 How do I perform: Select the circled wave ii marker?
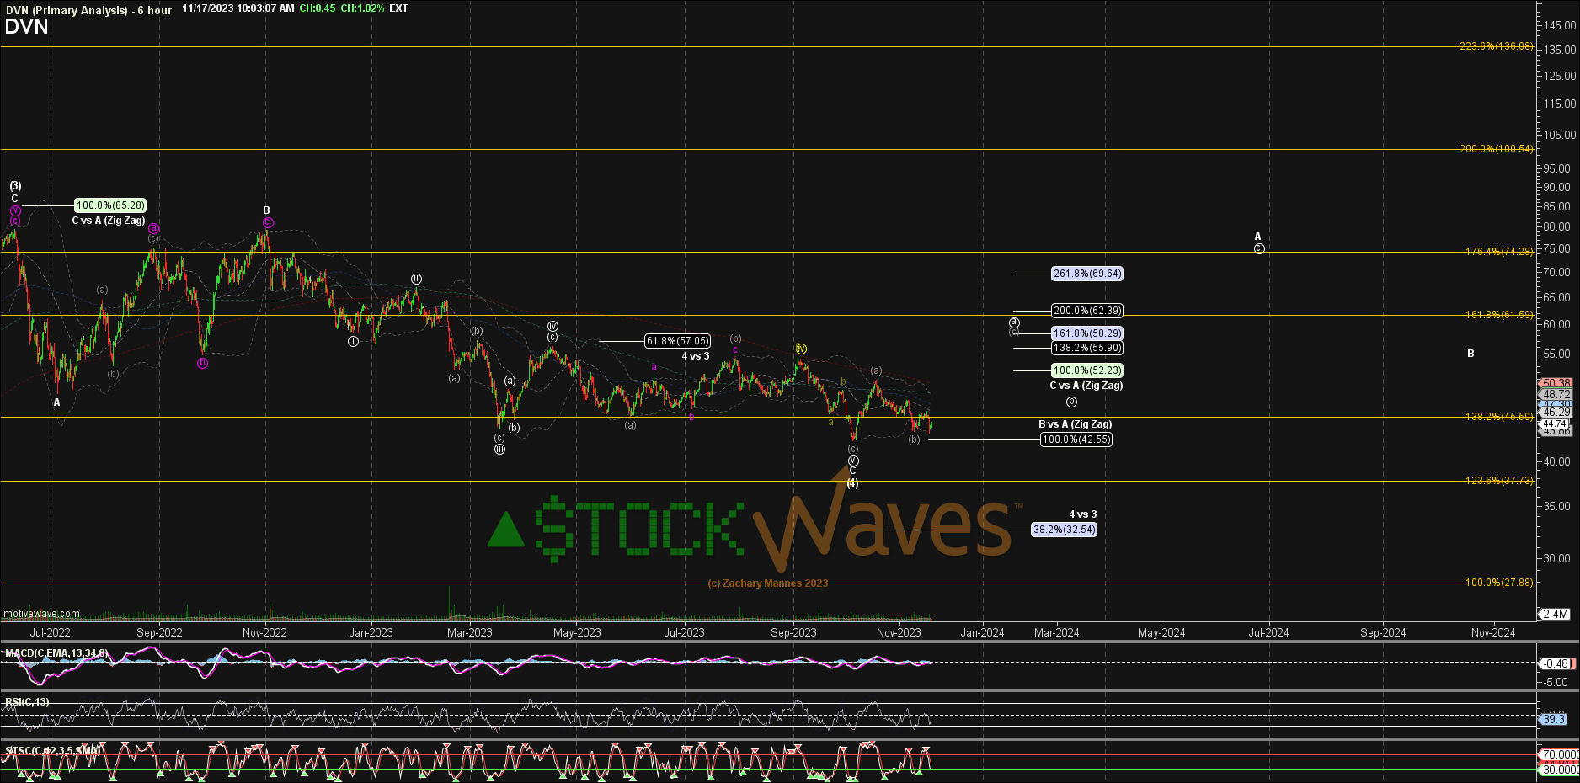tap(416, 279)
